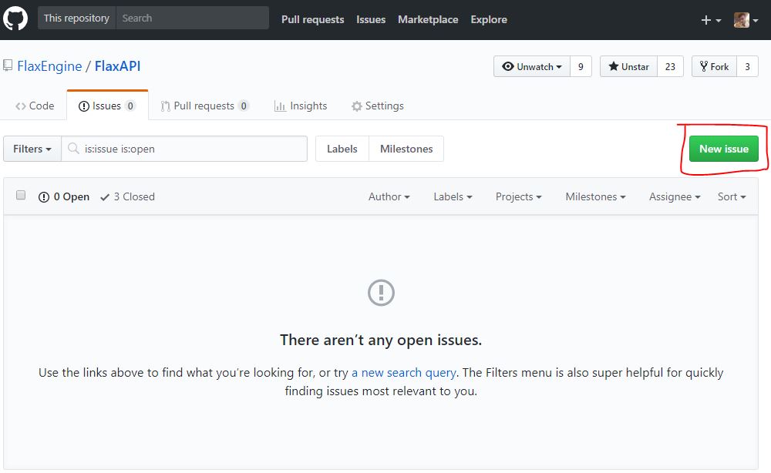
Task: Switch to the Code tab
Action: pyautogui.click(x=35, y=106)
